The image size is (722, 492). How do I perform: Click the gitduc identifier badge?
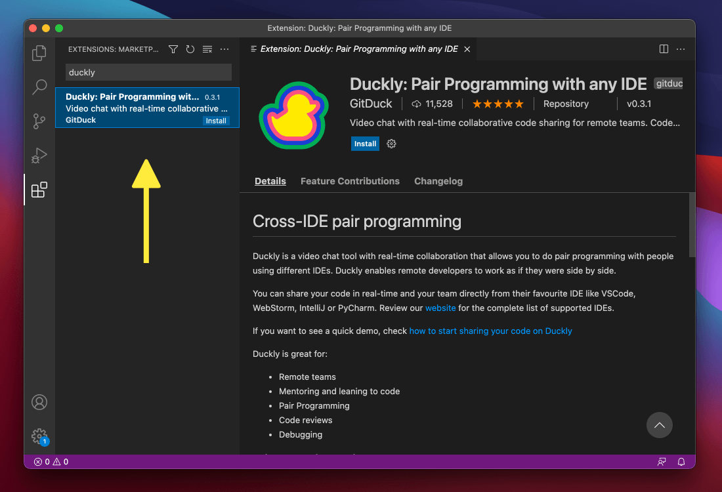(x=669, y=84)
